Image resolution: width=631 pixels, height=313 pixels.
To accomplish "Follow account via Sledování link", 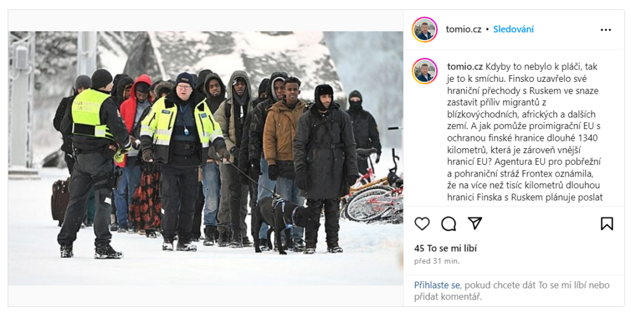I will (513, 30).
